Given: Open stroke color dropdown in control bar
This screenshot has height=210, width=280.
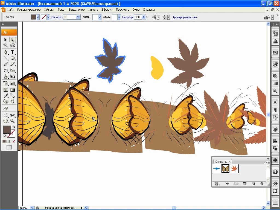Looking at the screenshot, I should point(48,17).
